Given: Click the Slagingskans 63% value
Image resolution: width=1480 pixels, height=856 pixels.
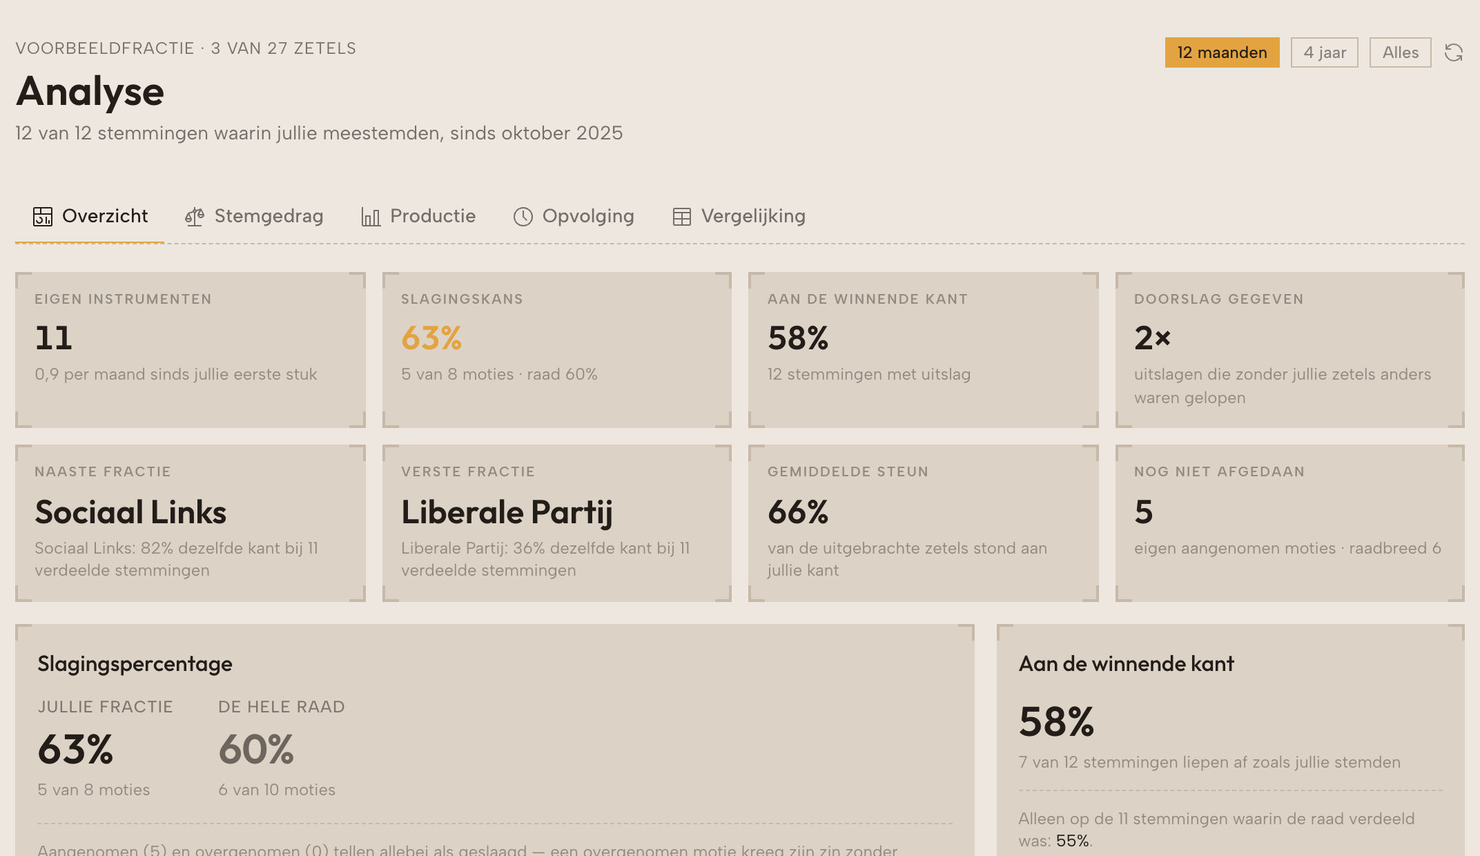Looking at the screenshot, I should [431, 338].
